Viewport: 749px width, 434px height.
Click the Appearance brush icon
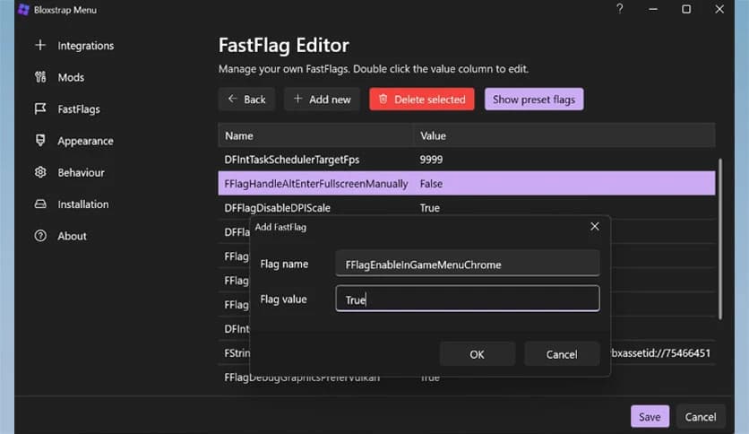pos(39,141)
